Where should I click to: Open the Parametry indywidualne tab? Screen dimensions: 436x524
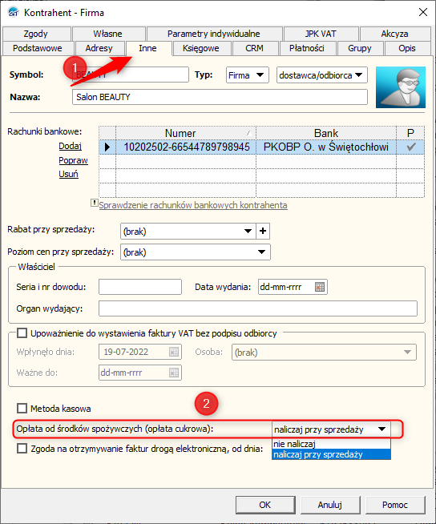pyautogui.click(x=214, y=34)
